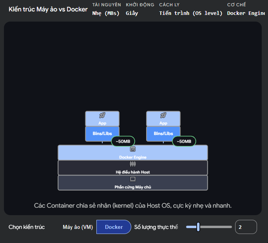Click the left ~50MB size badge
The width and height of the screenshot is (268, 243).
(123, 141)
